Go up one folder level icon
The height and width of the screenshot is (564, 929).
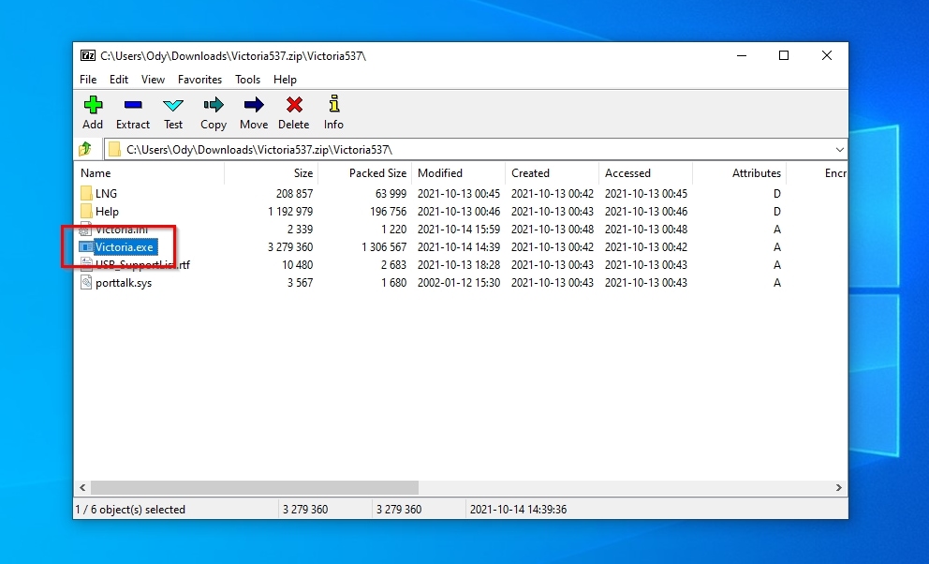pyautogui.click(x=85, y=149)
